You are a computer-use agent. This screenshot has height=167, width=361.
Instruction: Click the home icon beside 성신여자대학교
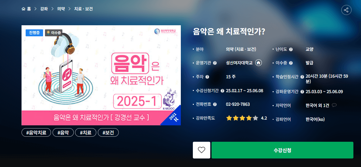258,63
